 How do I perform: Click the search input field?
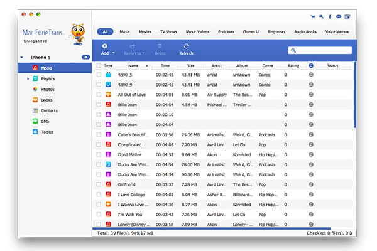[x=320, y=50]
